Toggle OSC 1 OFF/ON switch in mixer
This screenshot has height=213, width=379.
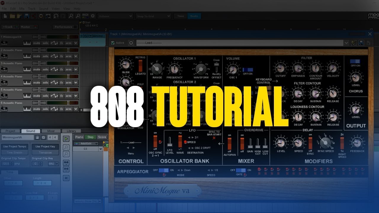pos(248,70)
